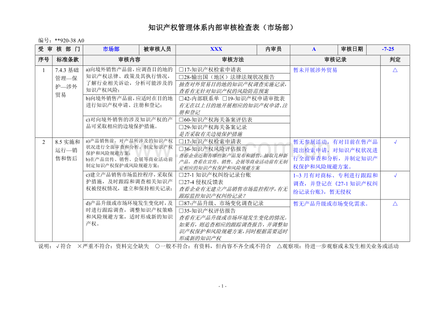Click the document number **920-38 A0

pos(70,41)
